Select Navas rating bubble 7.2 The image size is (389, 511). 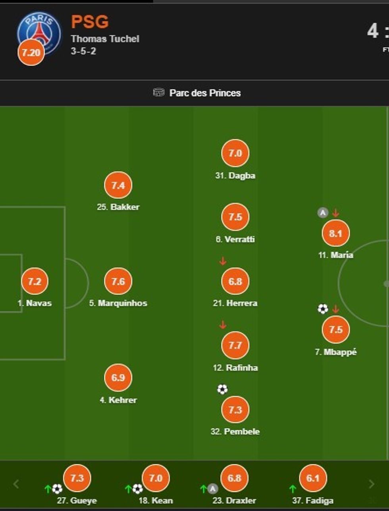pos(35,281)
